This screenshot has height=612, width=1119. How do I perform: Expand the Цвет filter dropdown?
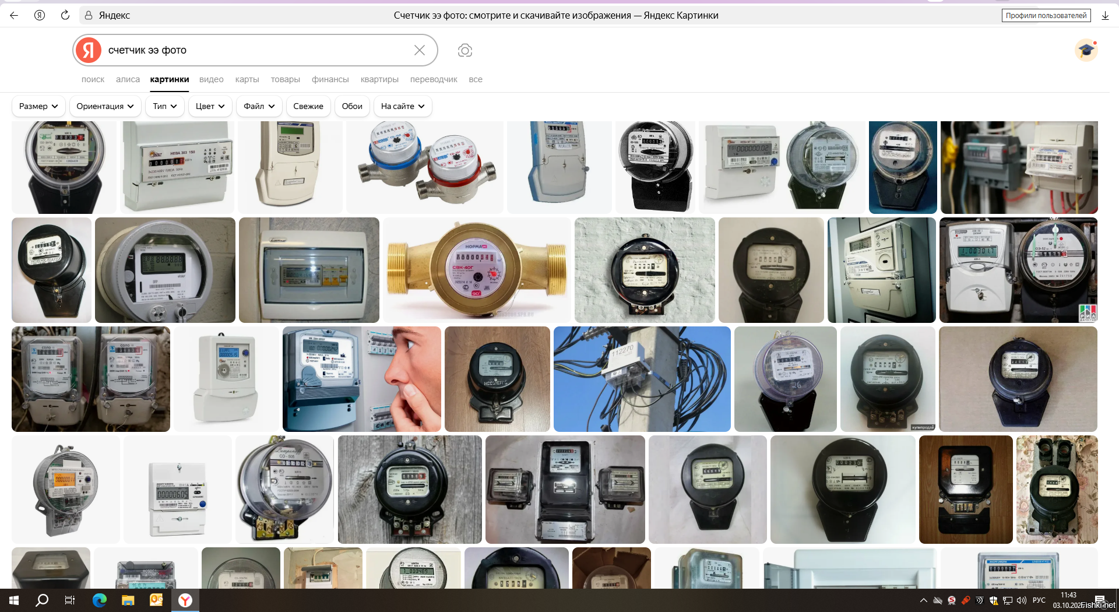pyautogui.click(x=210, y=106)
